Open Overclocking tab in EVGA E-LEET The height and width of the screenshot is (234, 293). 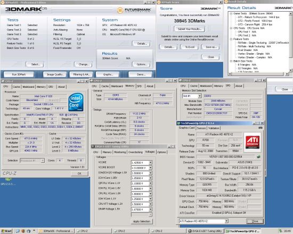click(x=135, y=152)
